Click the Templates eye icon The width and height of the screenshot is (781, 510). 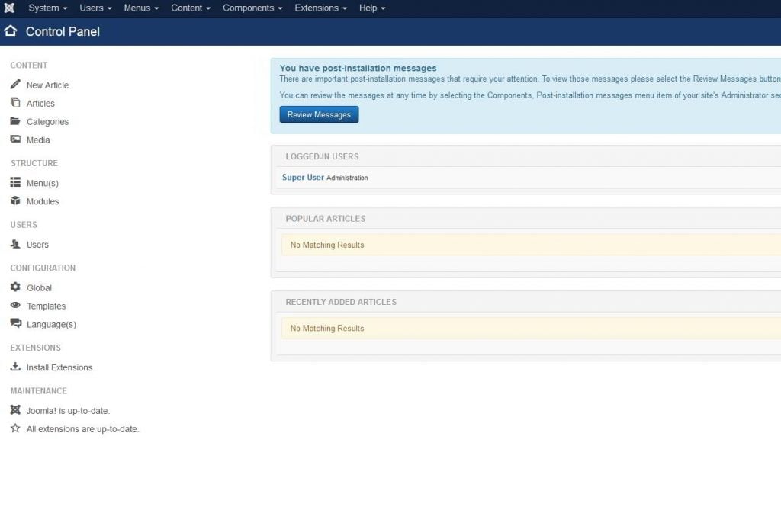pyautogui.click(x=15, y=306)
